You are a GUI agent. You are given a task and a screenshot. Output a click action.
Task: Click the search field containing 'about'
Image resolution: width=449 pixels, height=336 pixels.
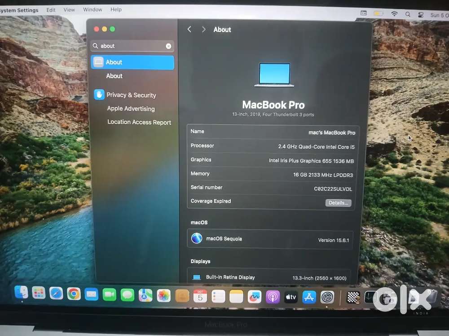click(130, 46)
